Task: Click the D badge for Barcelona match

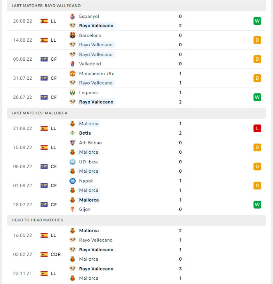Action: 257,40
